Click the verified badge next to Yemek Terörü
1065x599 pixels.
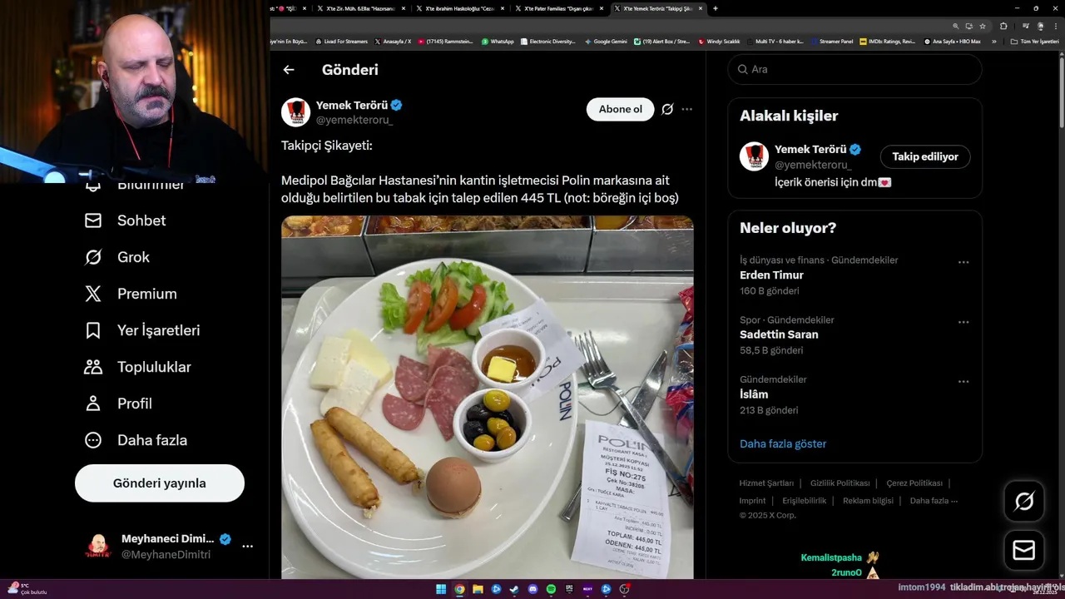397,105
